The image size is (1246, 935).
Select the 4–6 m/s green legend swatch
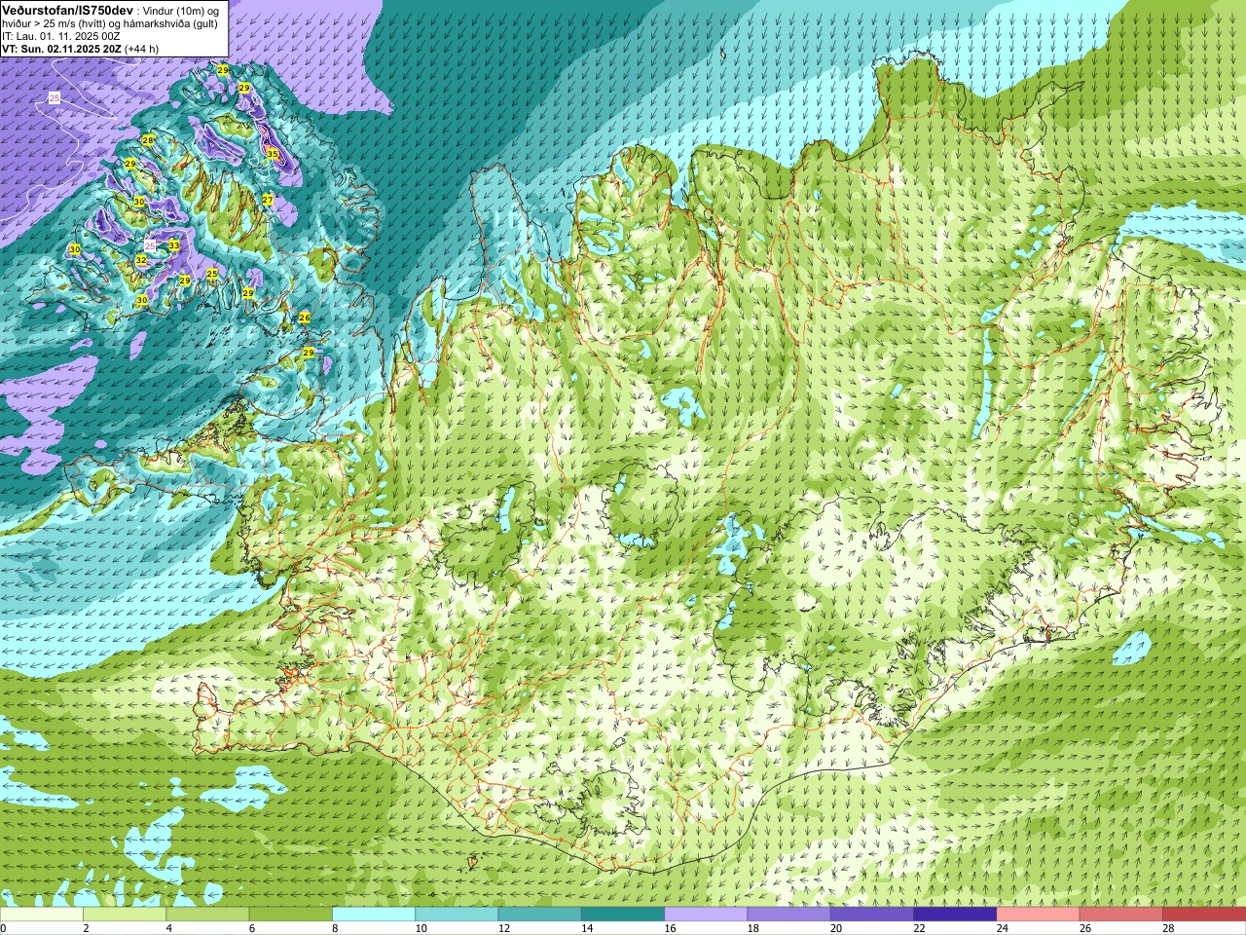[207, 915]
